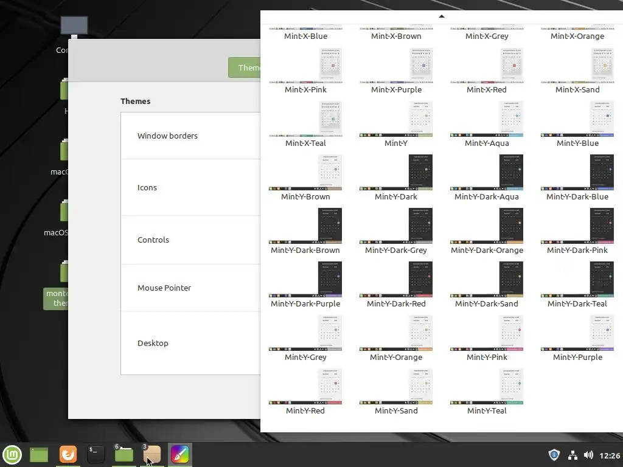Choose the Mint-Y-Dark-Pink theme
Image resolution: width=623 pixels, height=467 pixels.
click(x=577, y=232)
